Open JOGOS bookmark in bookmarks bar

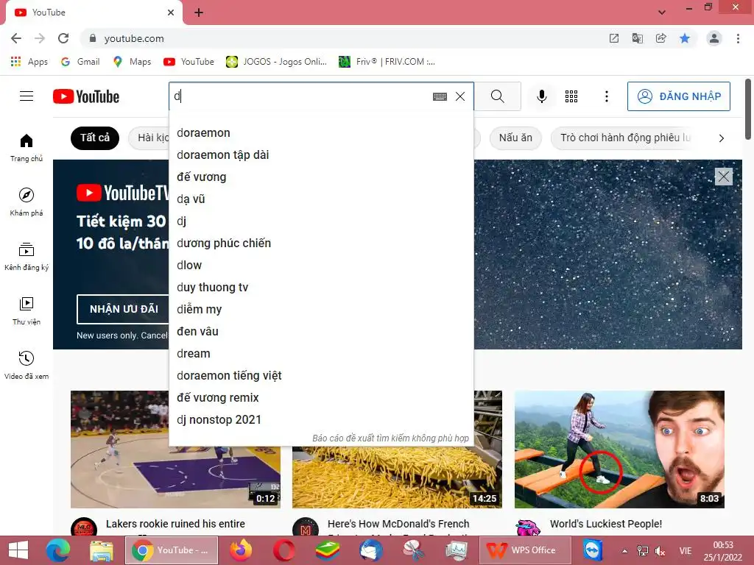point(277,62)
